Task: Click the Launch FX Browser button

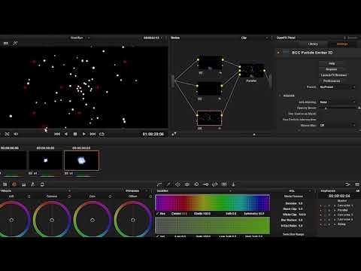Action: coord(334,75)
